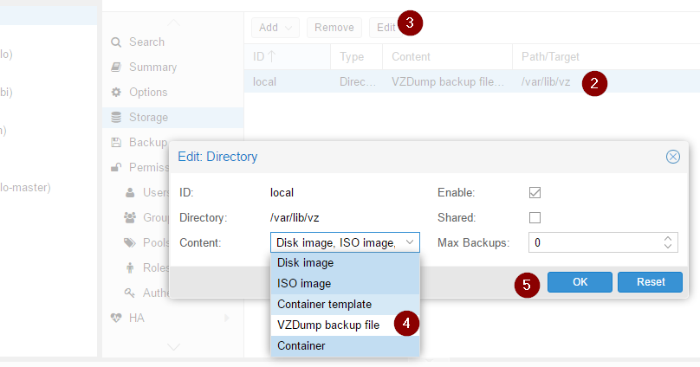Click the '/var/lib/vz' path cell
700x367 pixels.
(x=546, y=82)
